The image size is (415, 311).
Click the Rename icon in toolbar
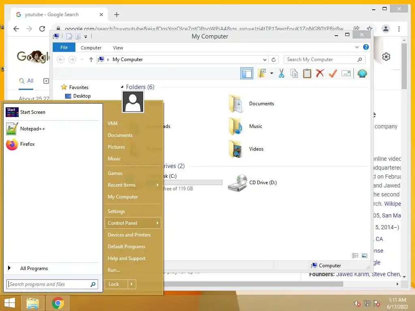coord(346,74)
